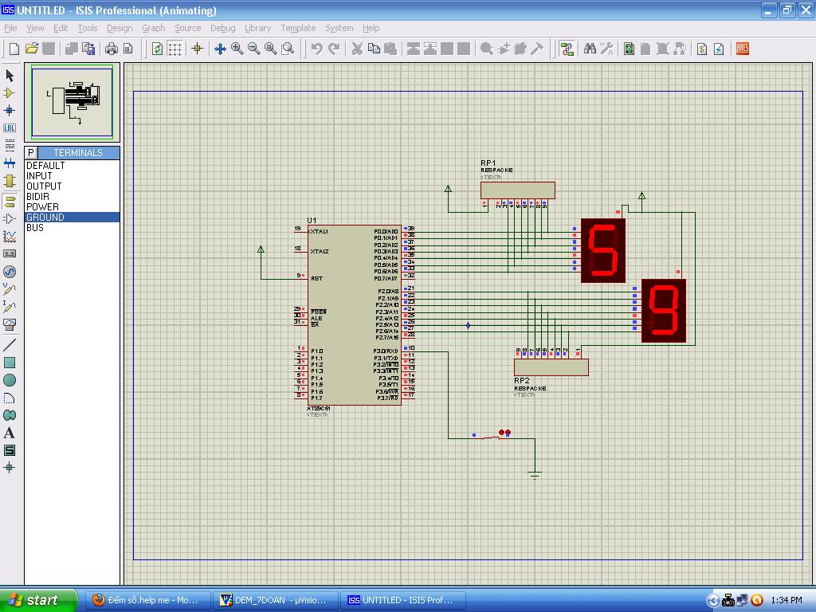This screenshot has height=612, width=816.
Task: Toggle the grid display
Action: click(x=175, y=49)
